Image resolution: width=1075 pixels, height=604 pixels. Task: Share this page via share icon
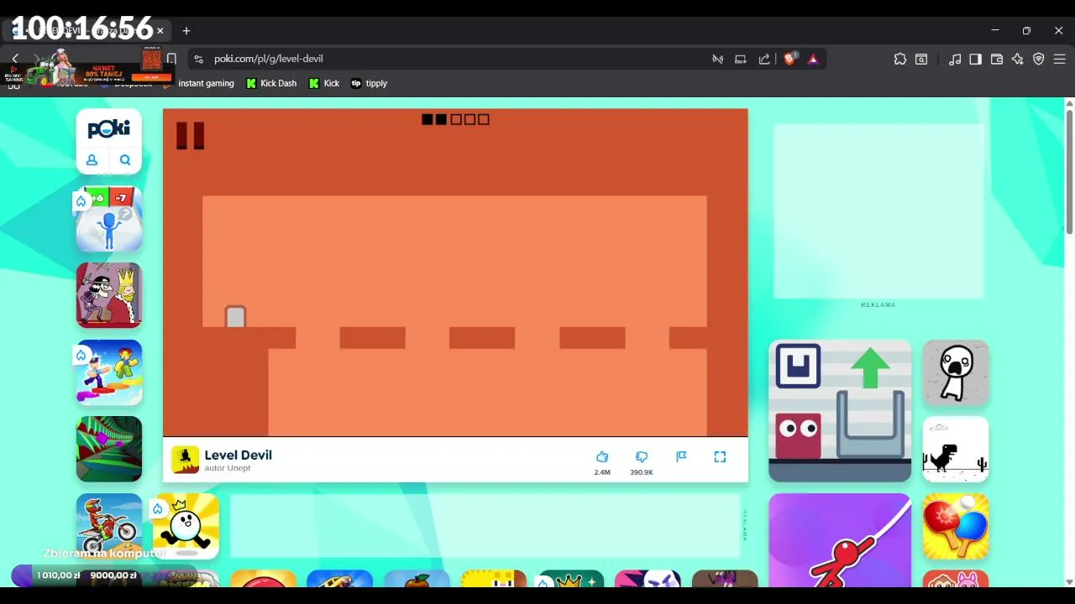point(764,59)
